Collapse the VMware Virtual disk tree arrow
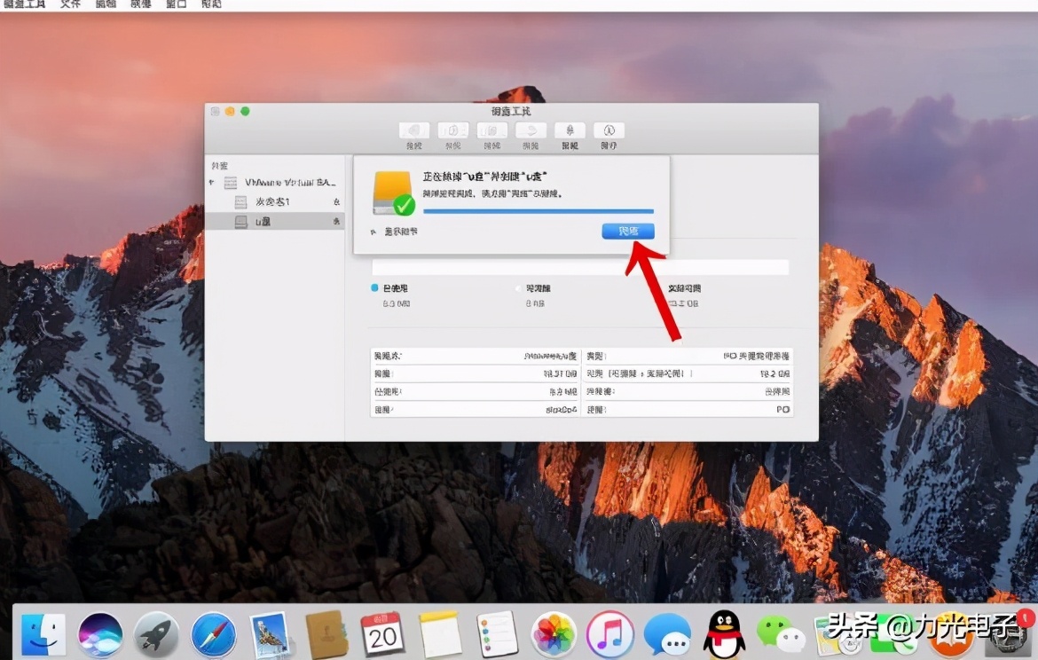This screenshot has height=660, width=1038. pos(212,183)
